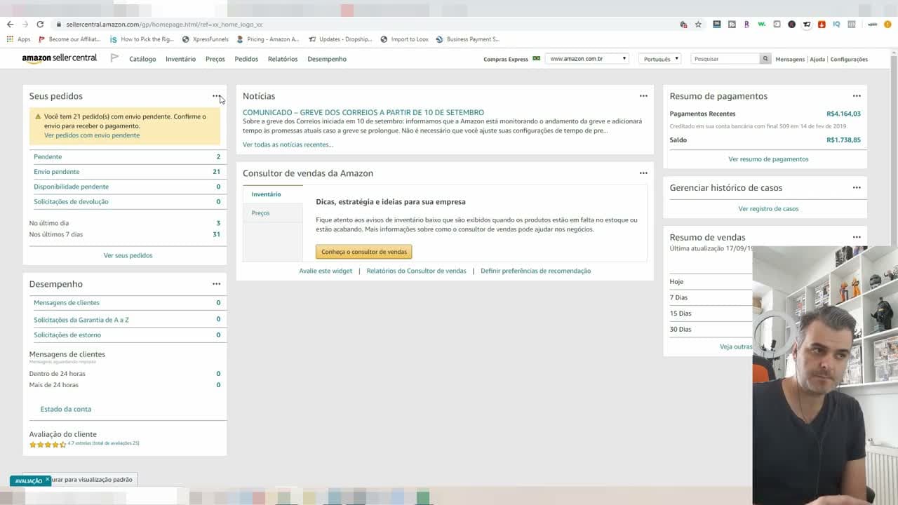Image resolution: width=898 pixels, height=505 pixels.
Task: Open Ver pedidos com envio pendente link
Action: click(92, 135)
